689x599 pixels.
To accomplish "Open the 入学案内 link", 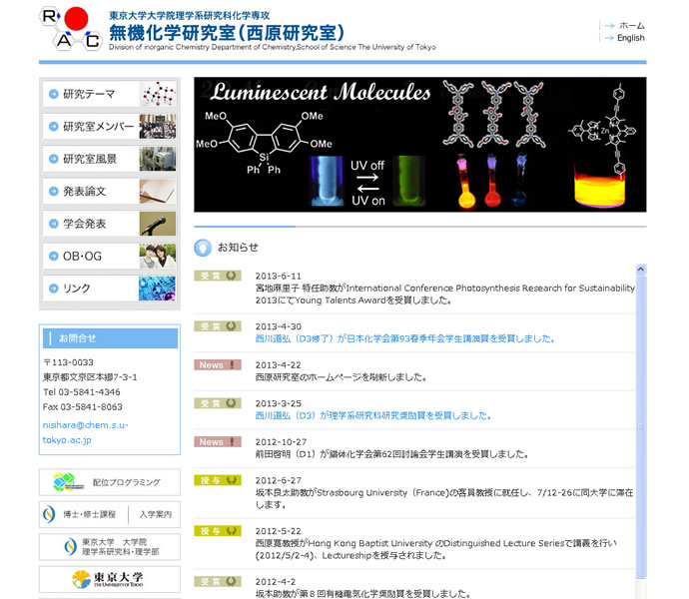I will 155,514.
